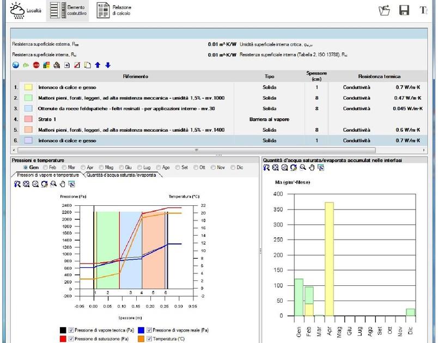Open the Relazione di calcolo report

(x=114, y=10)
